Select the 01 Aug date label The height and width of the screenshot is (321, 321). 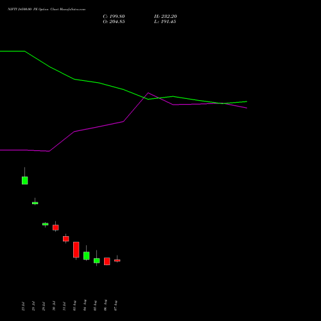74,306
